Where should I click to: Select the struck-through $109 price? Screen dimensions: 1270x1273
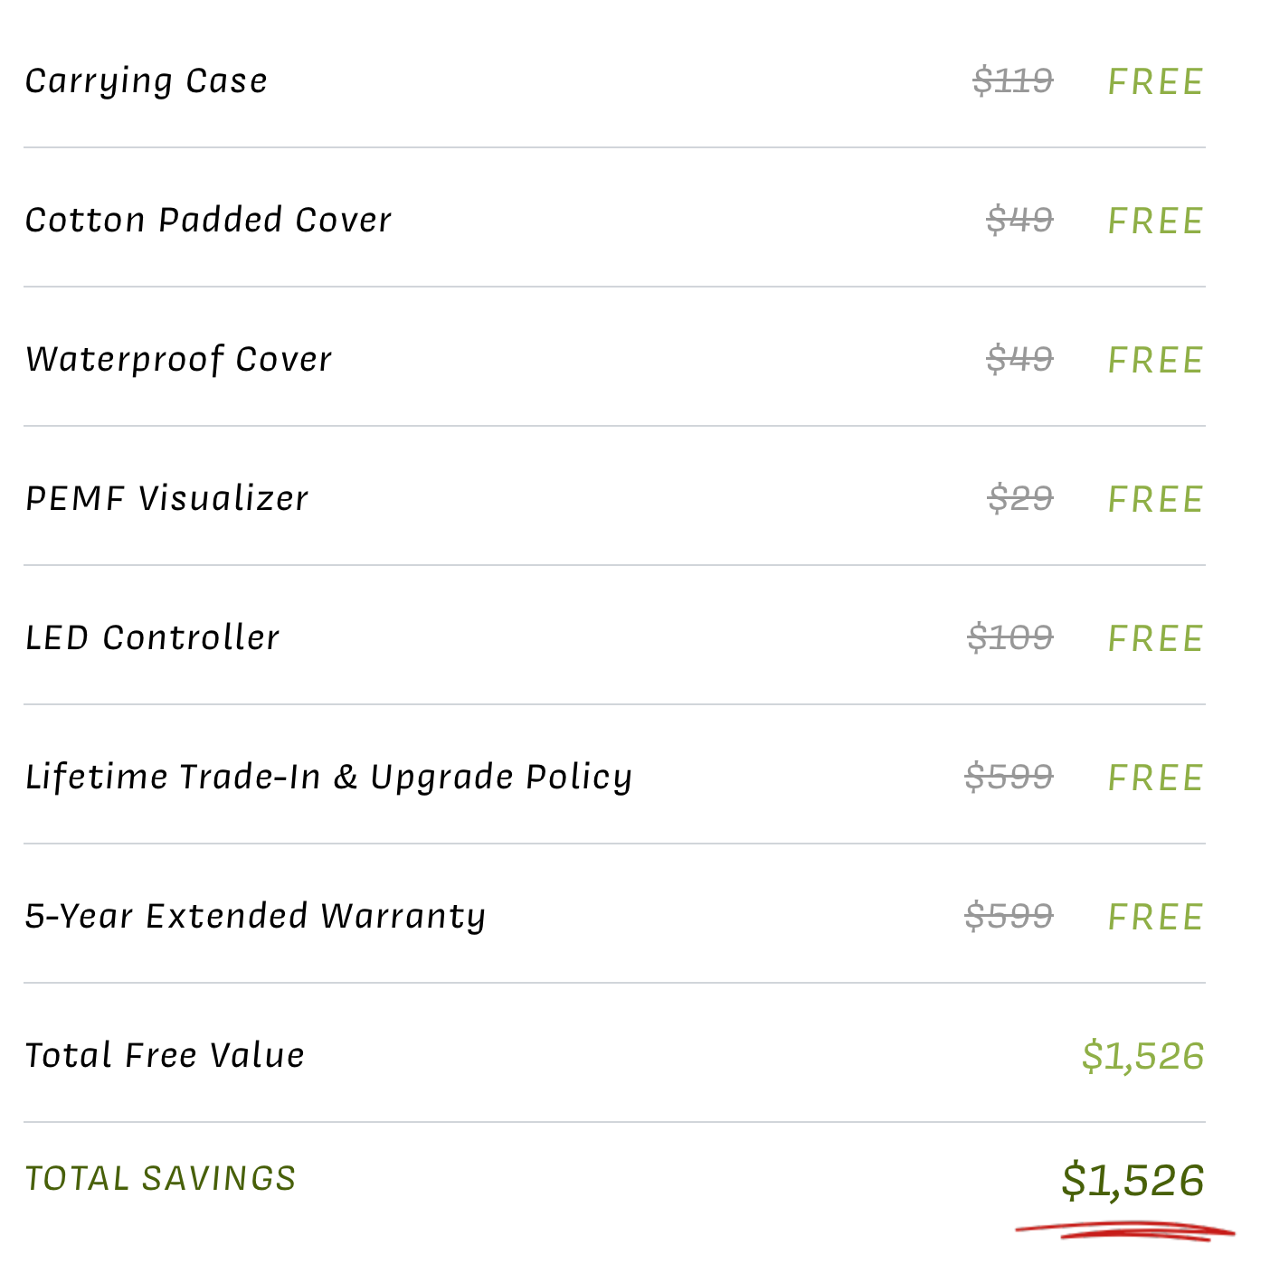click(1009, 638)
